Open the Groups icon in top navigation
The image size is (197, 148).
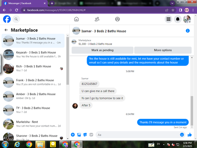[x=117, y=19]
